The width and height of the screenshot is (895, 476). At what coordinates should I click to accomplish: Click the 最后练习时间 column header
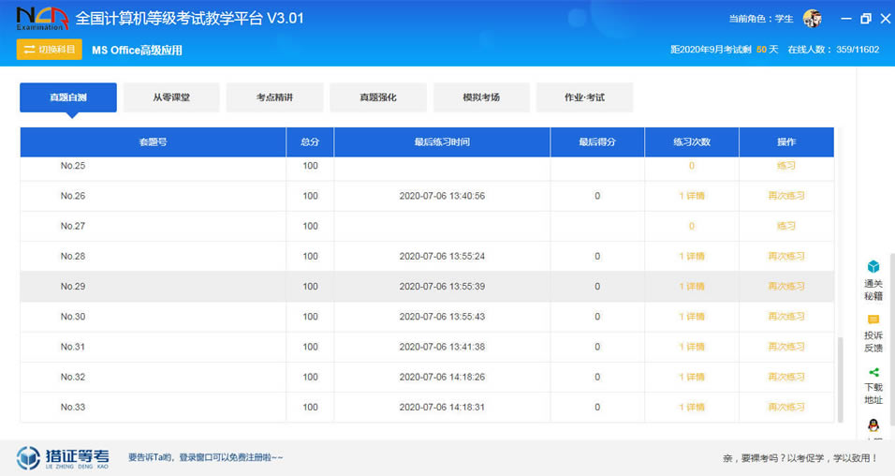[442, 142]
